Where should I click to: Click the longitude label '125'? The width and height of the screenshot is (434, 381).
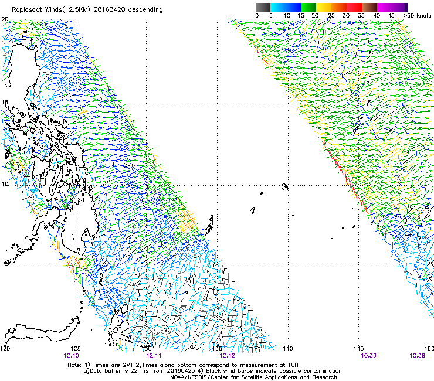click(76, 348)
